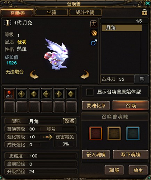The width and height of the screenshot is (151, 180).
Task: Select 月兔 in the pet list
Action: point(122,28)
